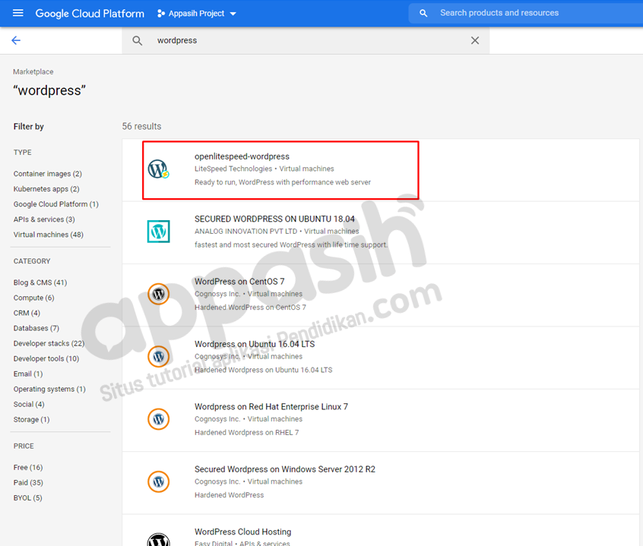Viewport: 643px width, 546px height.
Task: Select the Operating systems (1) category
Action: 49,389
